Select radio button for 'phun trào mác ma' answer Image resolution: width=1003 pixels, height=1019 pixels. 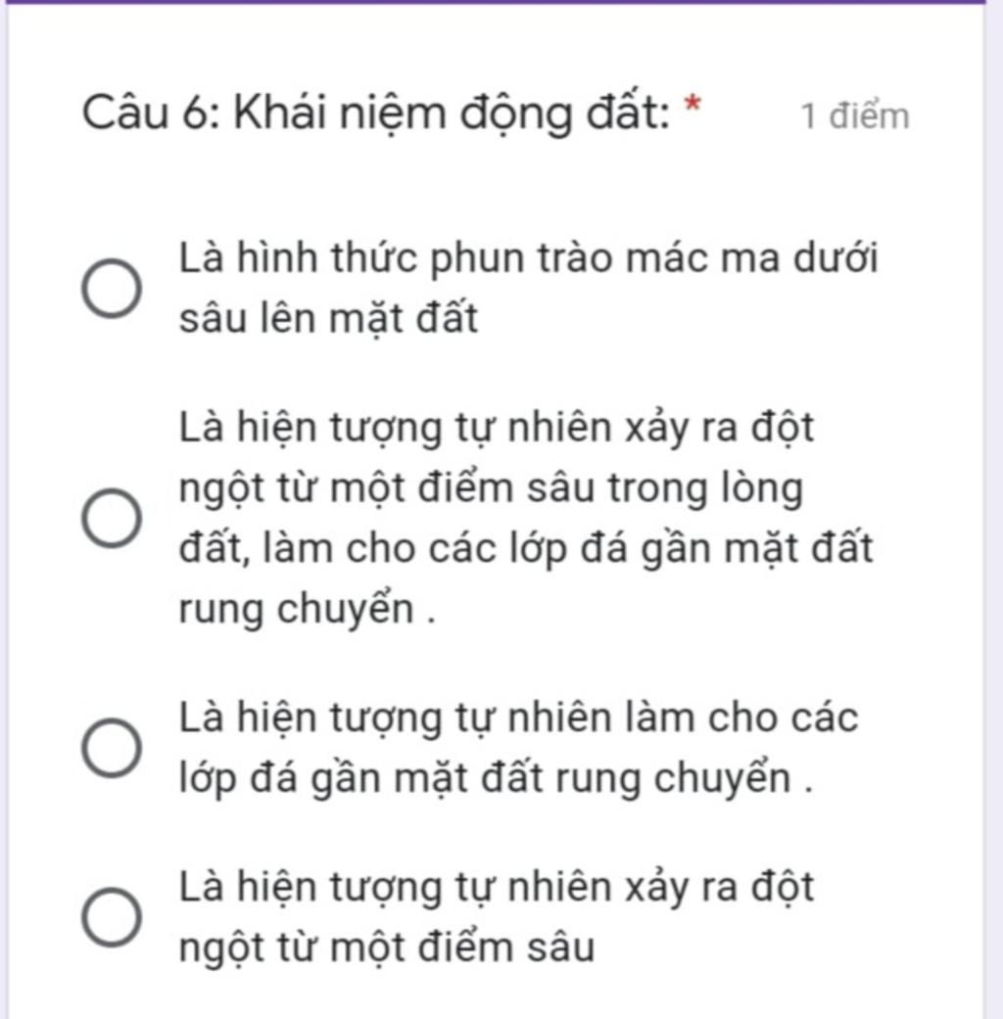[112, 289]
